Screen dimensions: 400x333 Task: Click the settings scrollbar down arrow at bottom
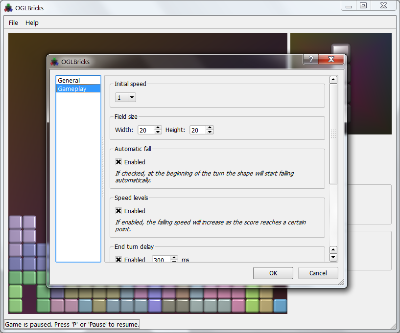(x=333, y=257)
